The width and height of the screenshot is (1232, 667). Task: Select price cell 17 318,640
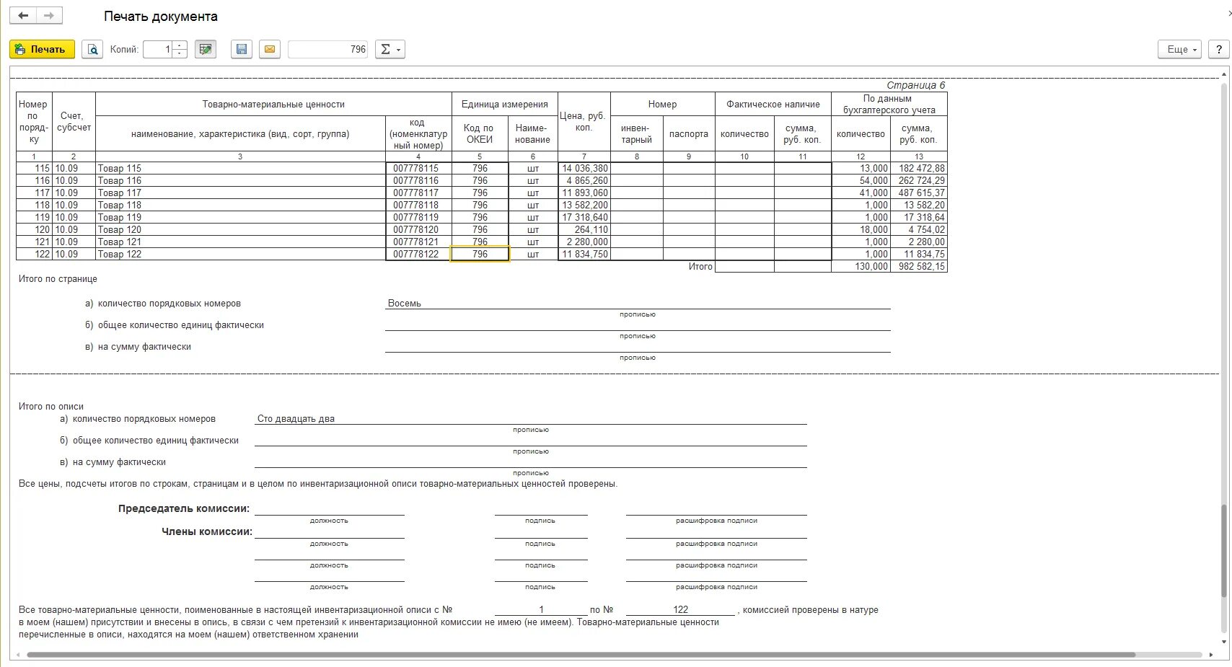584,217
